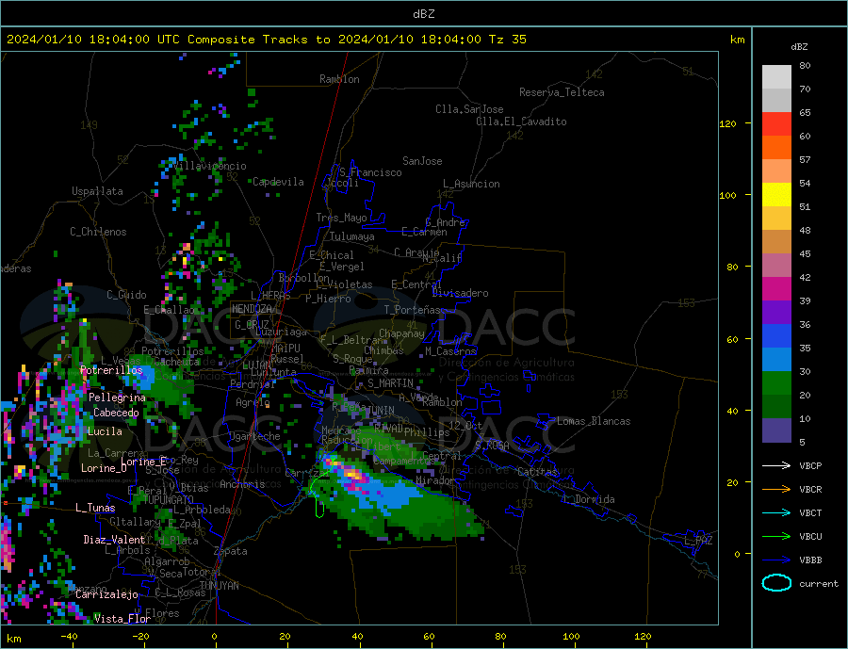Click the white VBCP arrow legend icon
The width and height of the screenshot is (848, 649).
[x=776, y=465]
